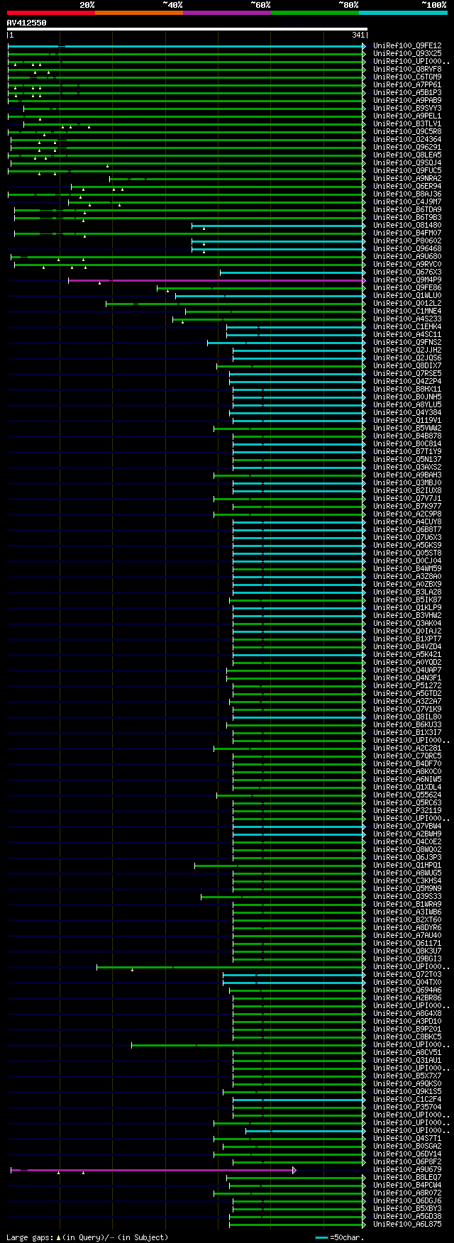Click the cyan alignment bar for UniRef100_Q9FE12
The height and width of the screenshot is (1243, 454).
click(187, 46)
